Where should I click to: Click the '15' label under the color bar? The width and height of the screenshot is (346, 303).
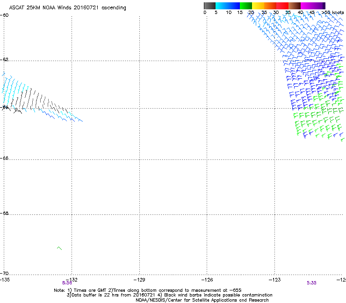(x=240, y=13)
